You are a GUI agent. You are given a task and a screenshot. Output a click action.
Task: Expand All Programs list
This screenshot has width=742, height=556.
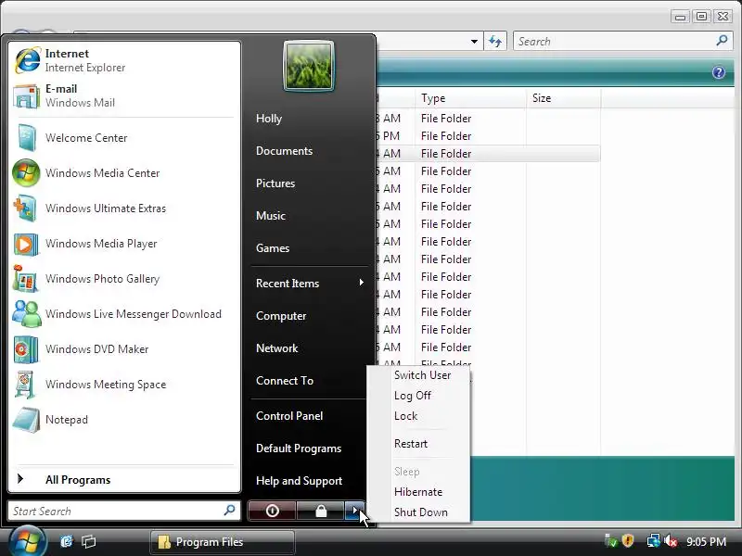tap(124, 479)
